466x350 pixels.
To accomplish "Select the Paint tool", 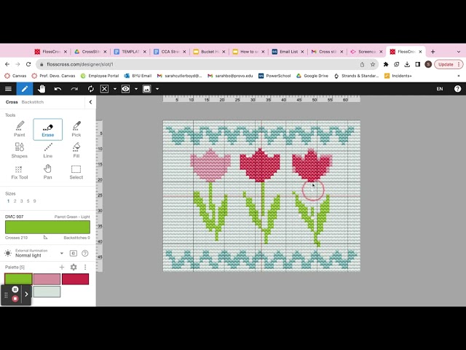I will point(20,129).
